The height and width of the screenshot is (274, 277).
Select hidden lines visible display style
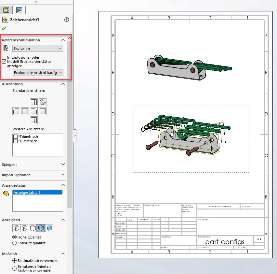(24, 228)
